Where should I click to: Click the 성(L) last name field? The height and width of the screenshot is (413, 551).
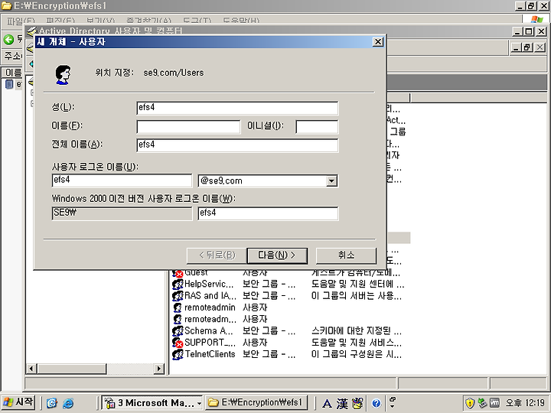(x=237, y=108)
